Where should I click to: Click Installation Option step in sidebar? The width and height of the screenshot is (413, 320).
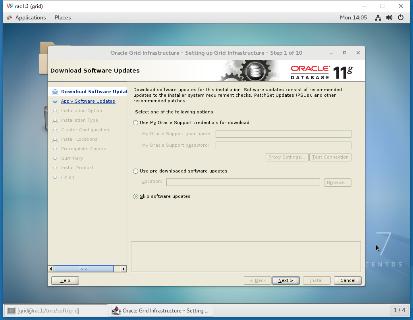click(81, 111)
